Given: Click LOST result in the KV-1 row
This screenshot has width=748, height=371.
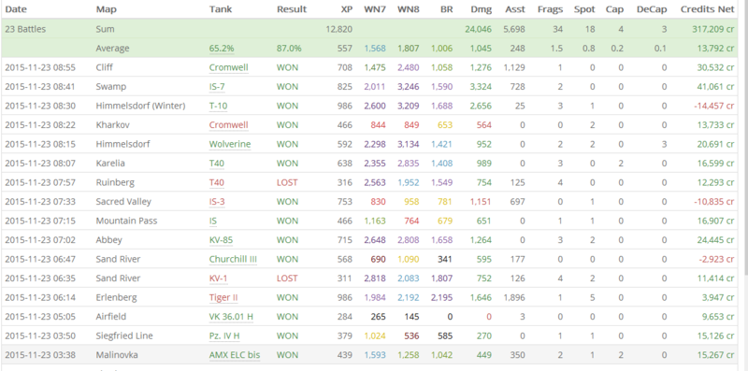Looking at the screenshot, I should [x=287, y=278].
